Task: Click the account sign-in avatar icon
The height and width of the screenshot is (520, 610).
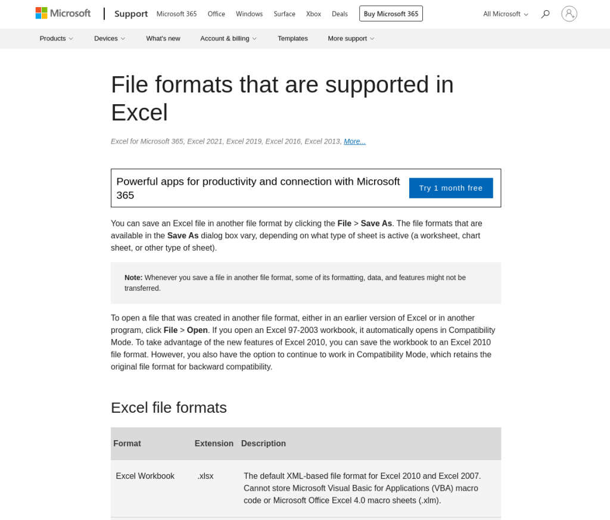Action: pyautogui.click(x=569, y=14)
